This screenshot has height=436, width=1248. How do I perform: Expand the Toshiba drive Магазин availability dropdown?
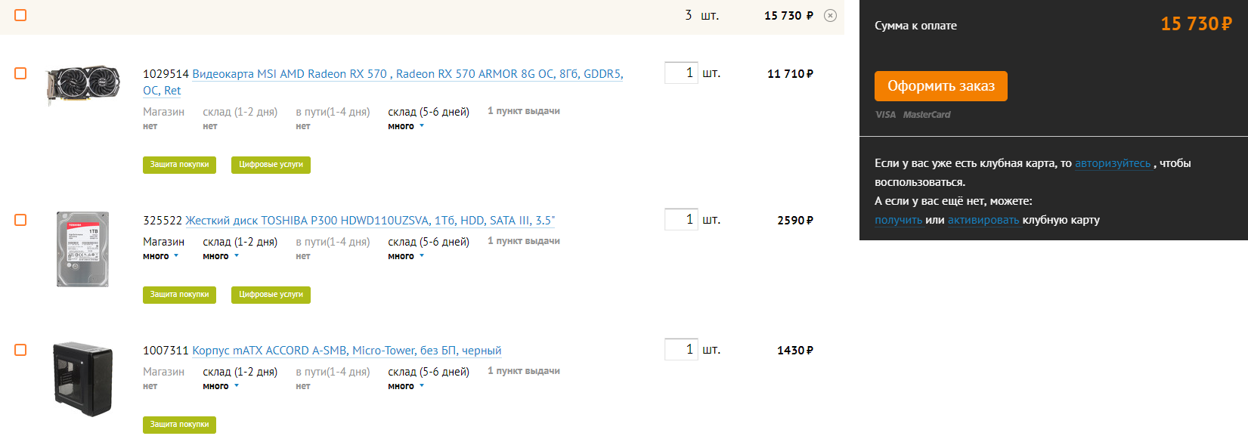click(x=161, y=256)
